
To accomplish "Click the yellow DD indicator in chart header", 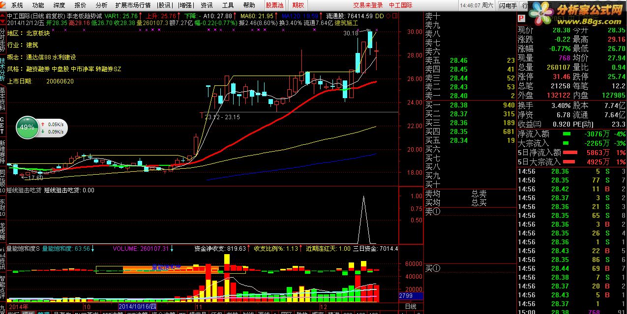I will (x=379, y=16).
